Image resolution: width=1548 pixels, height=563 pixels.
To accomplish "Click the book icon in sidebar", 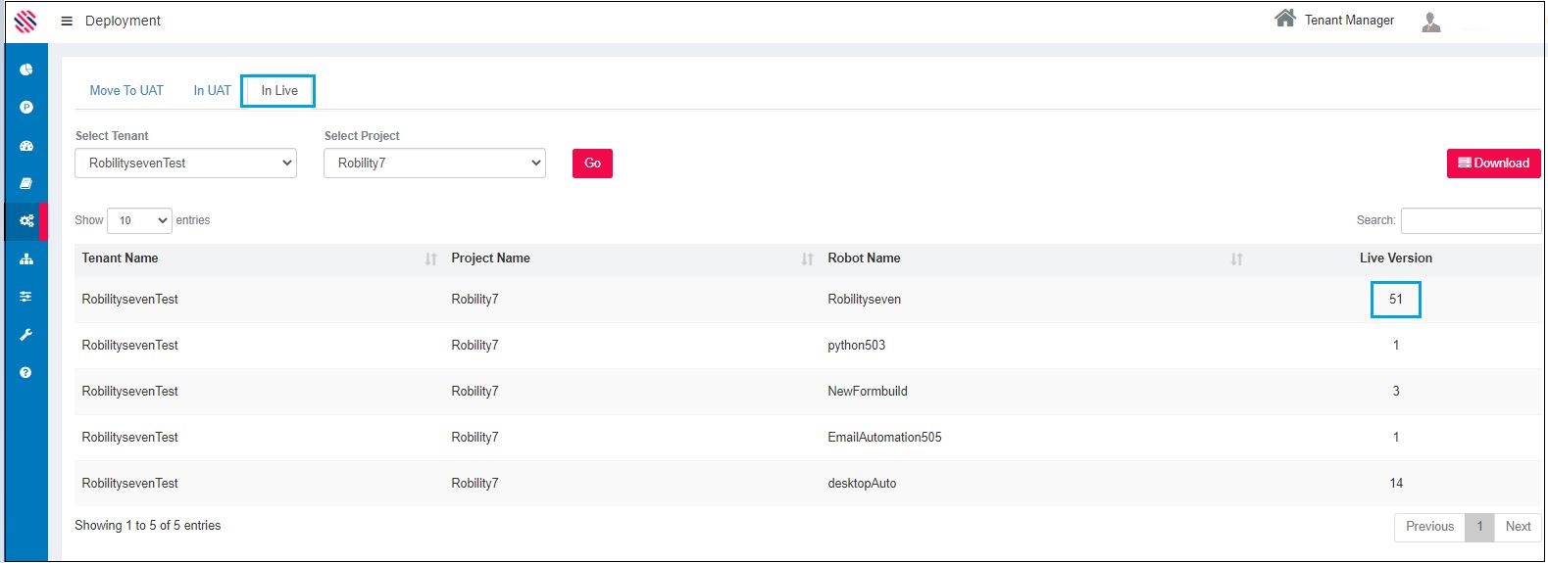I will pyautogui.click(x=26, y=183).
